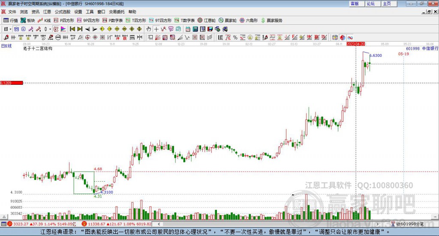Open the 交易委托 menu
439x236 pixels.
(117, 12)
